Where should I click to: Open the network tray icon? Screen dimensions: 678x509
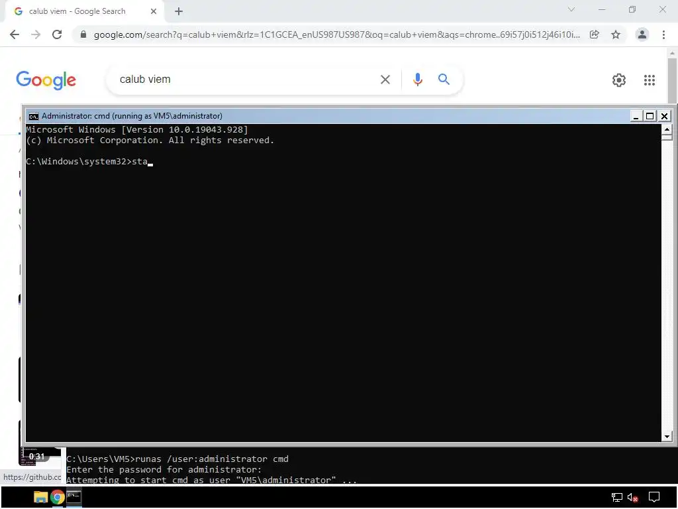616,498
